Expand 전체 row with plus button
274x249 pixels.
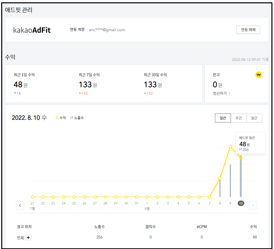click(28, 238)
